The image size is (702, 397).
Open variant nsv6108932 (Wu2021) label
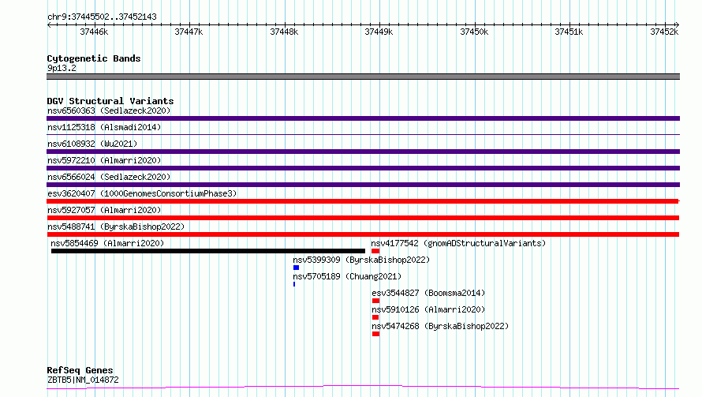click(92, 144)
